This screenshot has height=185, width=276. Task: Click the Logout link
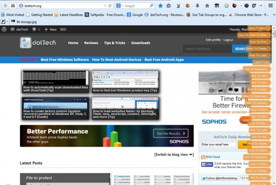click(x=228, y=40)
